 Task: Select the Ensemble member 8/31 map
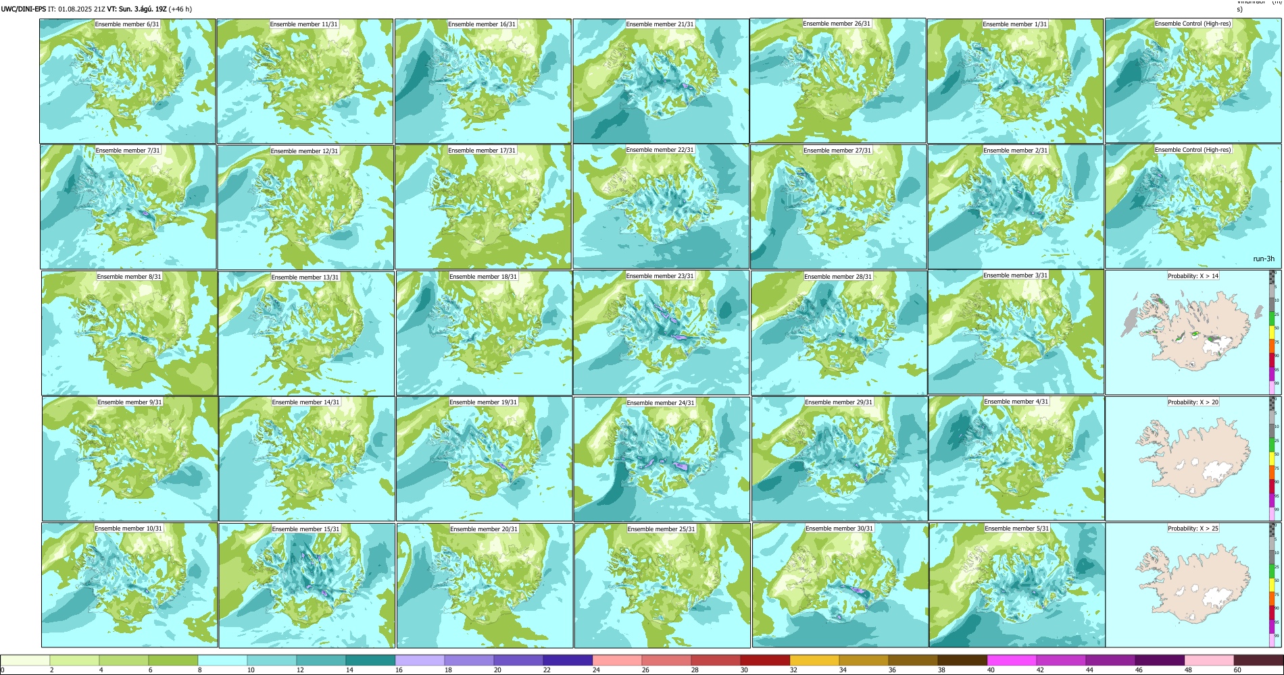pyautogui.click(x=129, y=333)
